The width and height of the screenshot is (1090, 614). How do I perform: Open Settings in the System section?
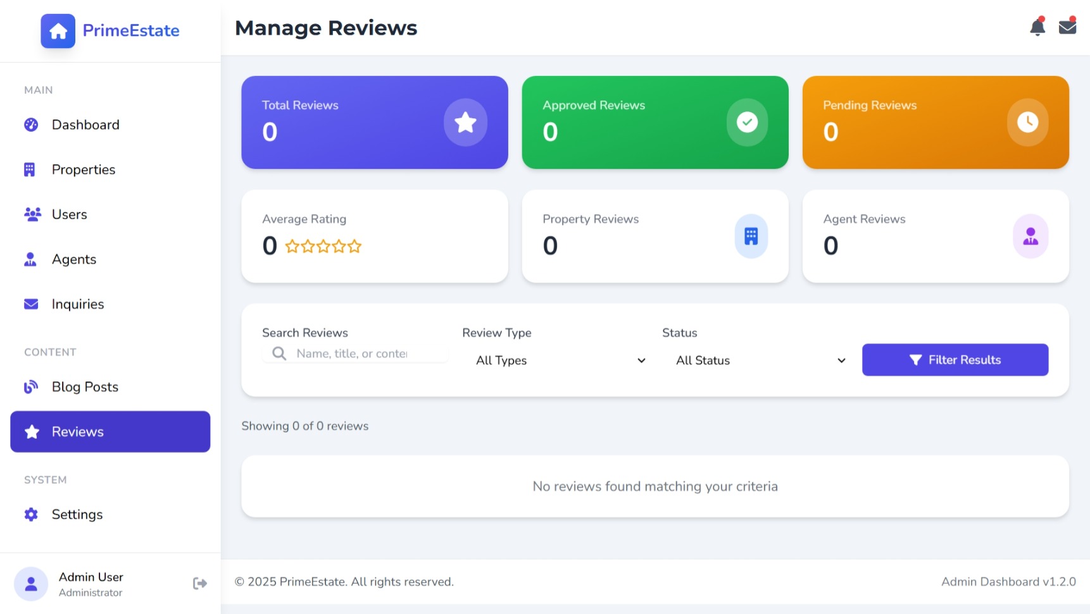(x=77, y=515)
